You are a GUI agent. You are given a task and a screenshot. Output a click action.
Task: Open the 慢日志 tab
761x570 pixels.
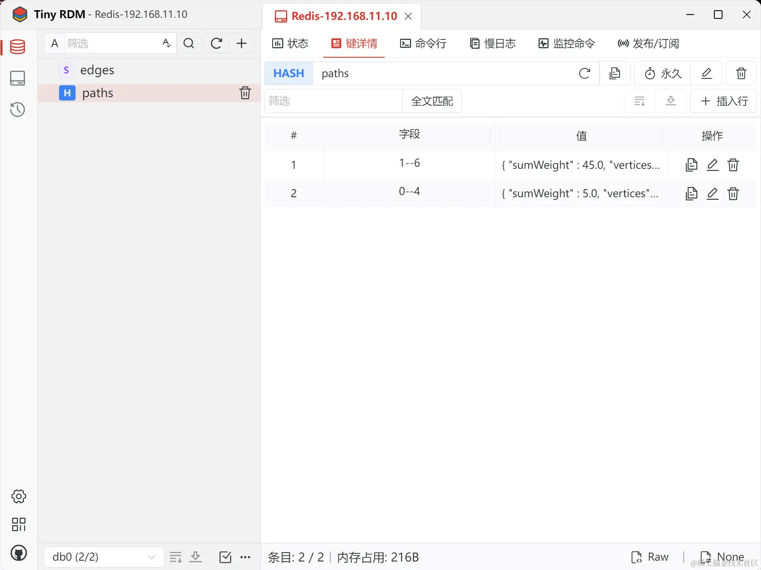(493, 43)
